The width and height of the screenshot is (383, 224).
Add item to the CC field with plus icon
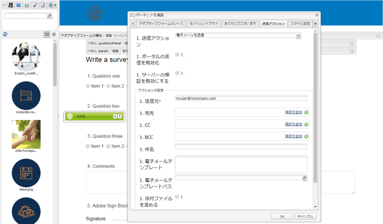306,124
